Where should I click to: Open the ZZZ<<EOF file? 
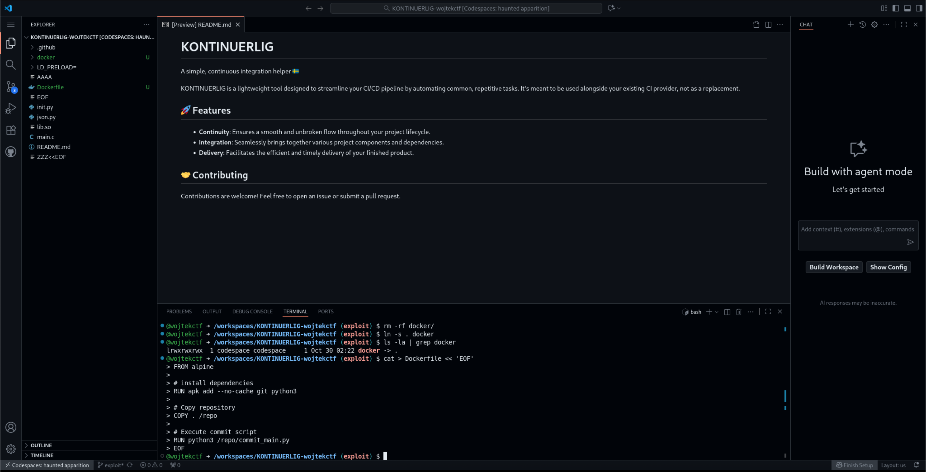tap(89, 157)
